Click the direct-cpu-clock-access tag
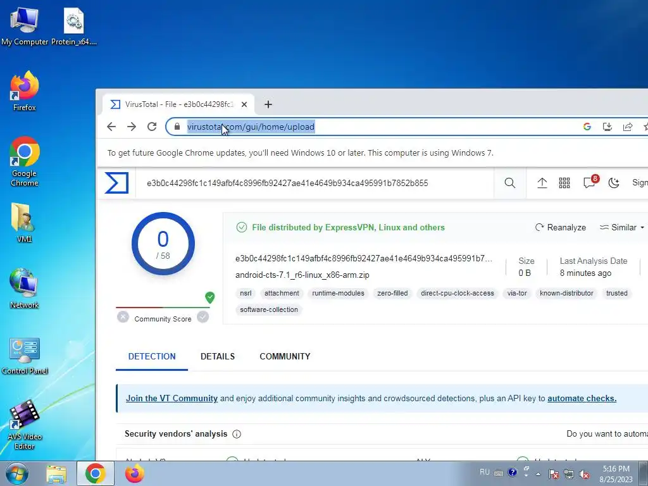The image size is (648, 486). (x=457, y=293)
